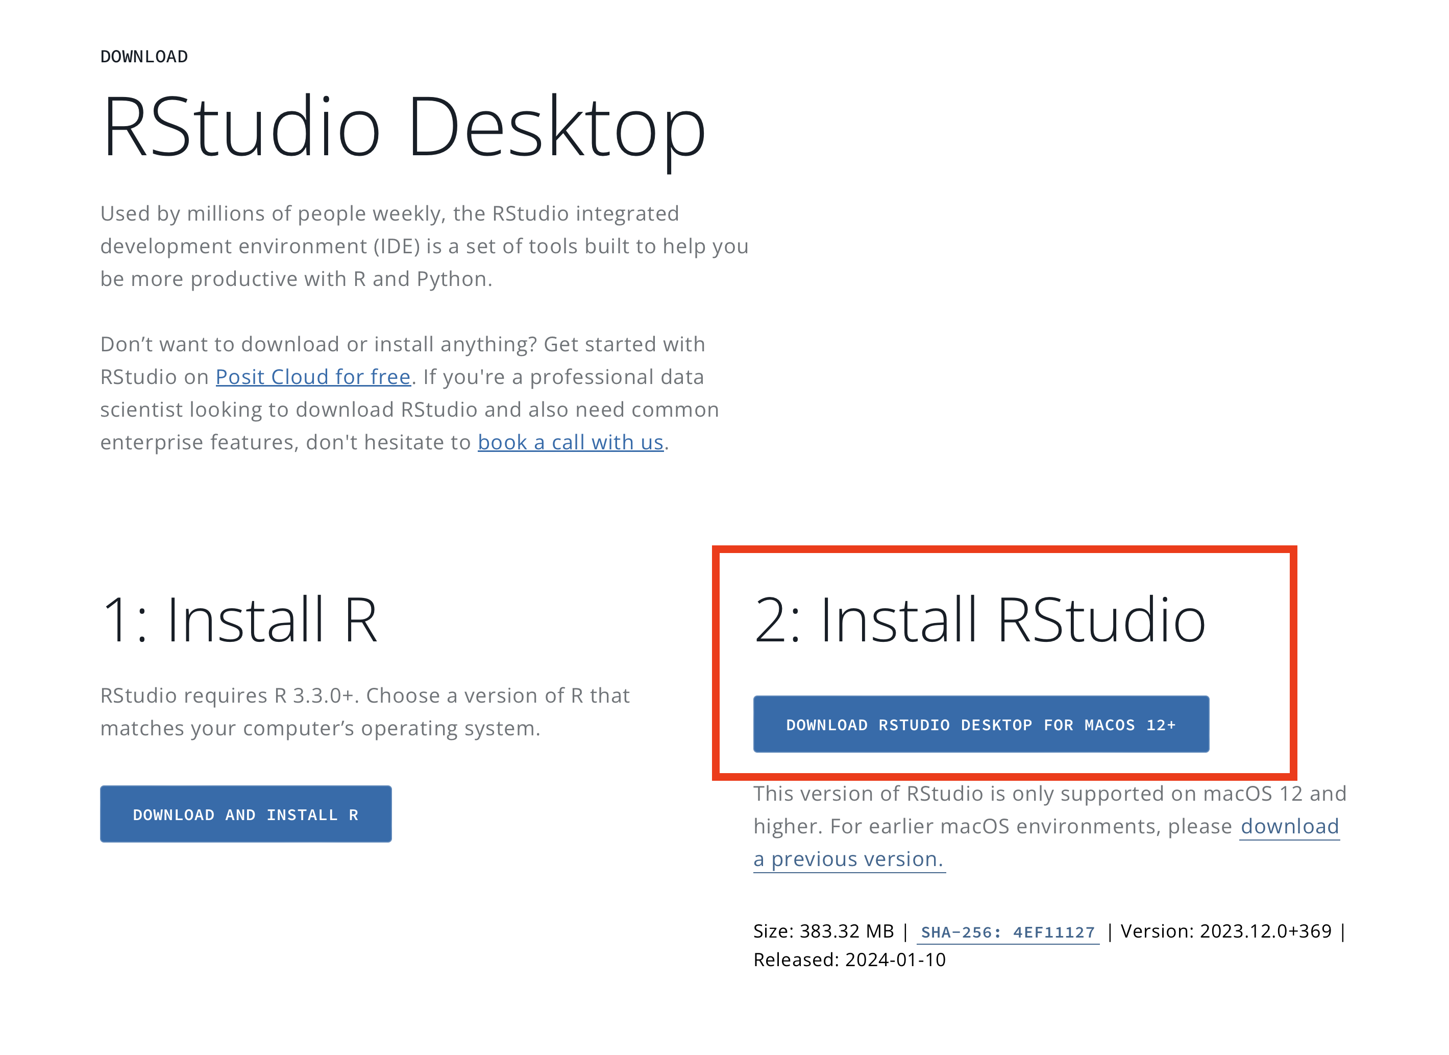
Task: Click the red highlight box's top border
Action: tap(1004, 550)
